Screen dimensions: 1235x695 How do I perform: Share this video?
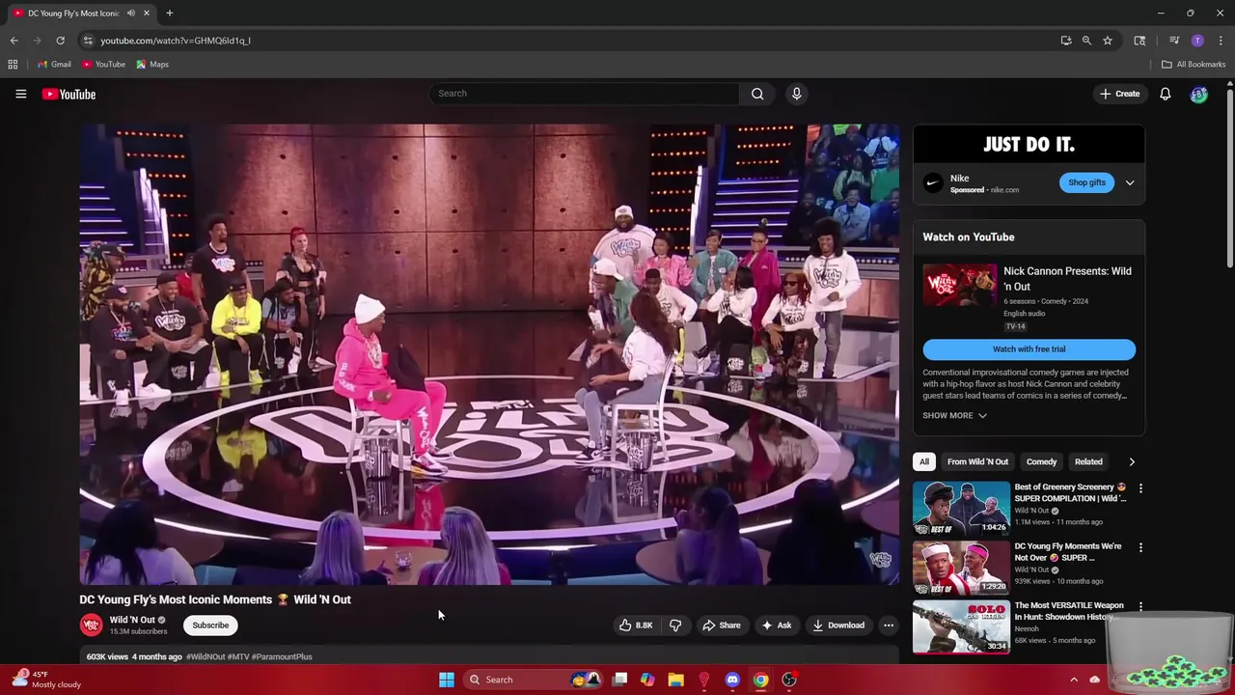(722, 625)
